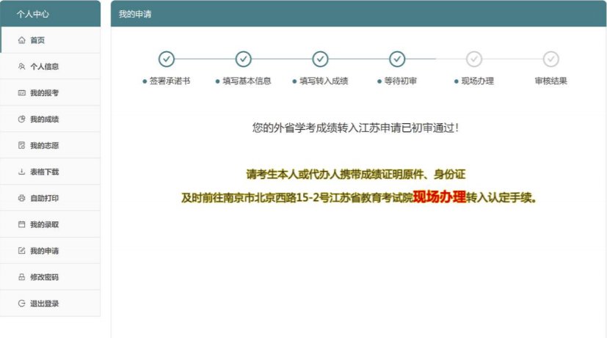Viewport: 607px width, 338px height.
Task: Click the grey step circle above 现场办理
Action: tap(474, 59)
